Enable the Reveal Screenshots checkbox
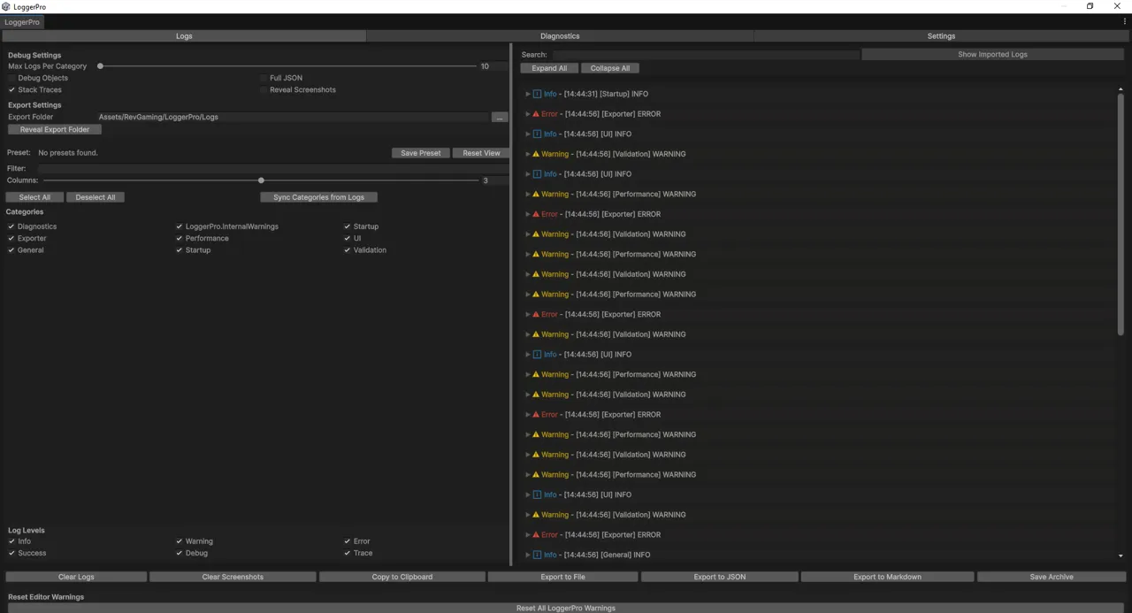The height and width of the screenshot is (613, 1132). point(264,90)
